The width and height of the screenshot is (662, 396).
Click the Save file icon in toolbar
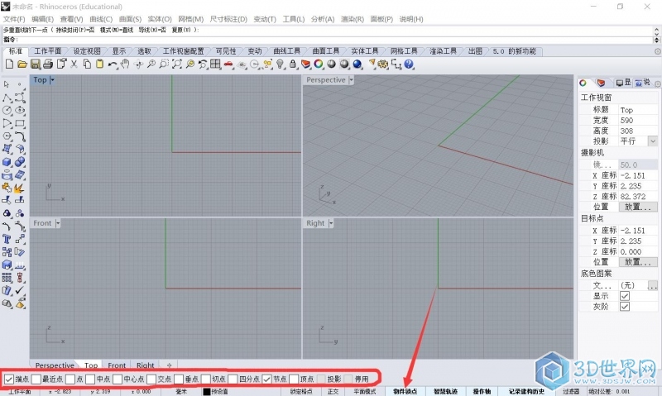(36, 64)
